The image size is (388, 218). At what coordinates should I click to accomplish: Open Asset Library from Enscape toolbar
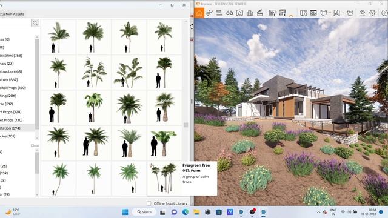[239, 13]
